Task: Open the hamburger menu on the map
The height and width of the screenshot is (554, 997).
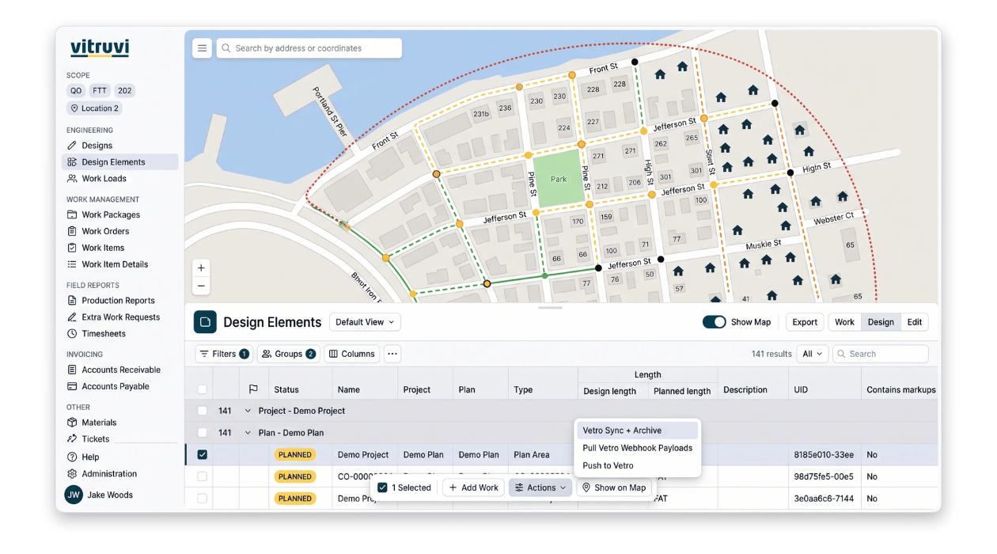Action: (x=202, y=48)
